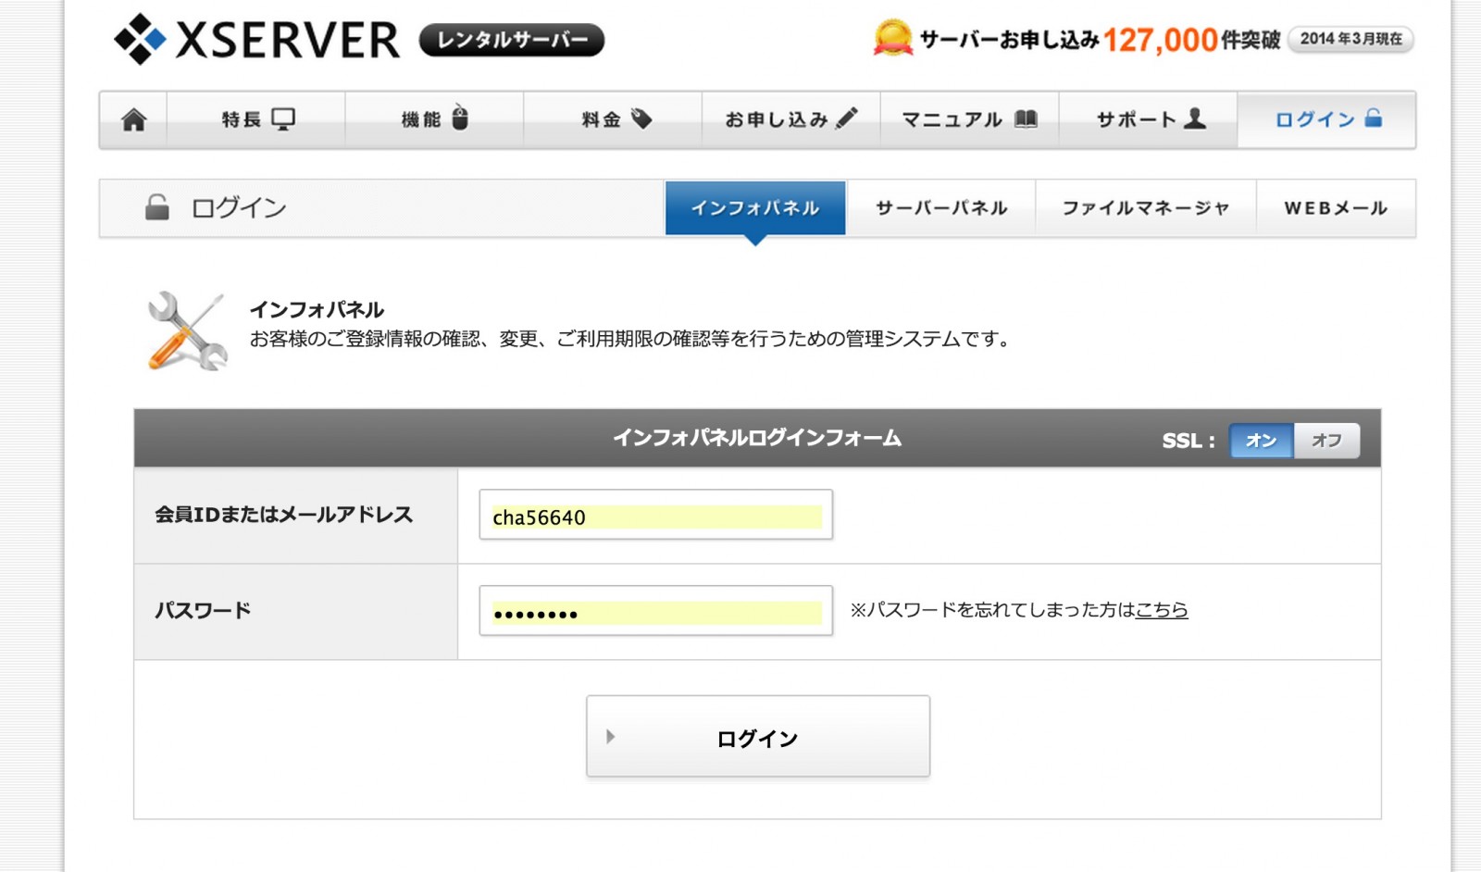Open the forgot password こちら link
The image size is (1481, 872).
1162,610
